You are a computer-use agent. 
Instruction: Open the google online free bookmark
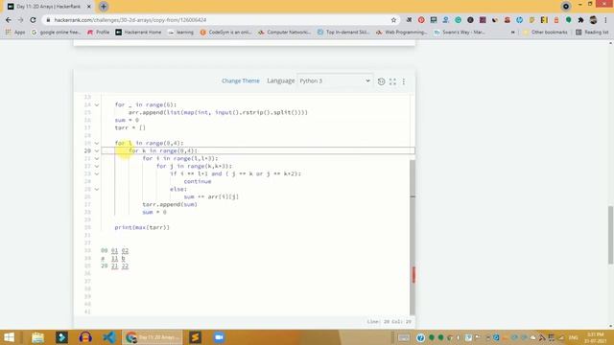[x=56, y=32]
